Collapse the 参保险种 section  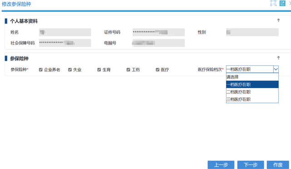[x=278, y=58]
